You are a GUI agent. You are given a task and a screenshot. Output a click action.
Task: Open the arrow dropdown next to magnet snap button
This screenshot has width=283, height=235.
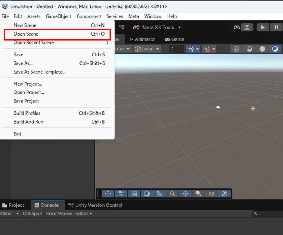coord(214,49)
